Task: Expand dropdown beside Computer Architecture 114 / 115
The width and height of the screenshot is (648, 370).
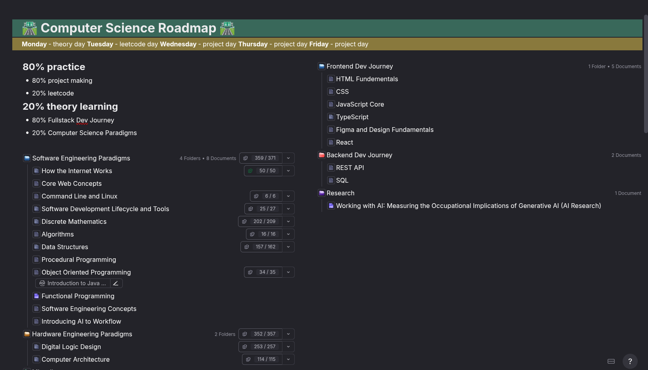Action: click(x=288, y=359)
